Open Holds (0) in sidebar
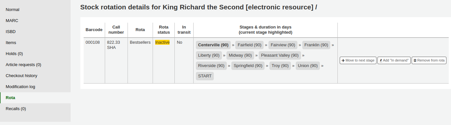 35,54
